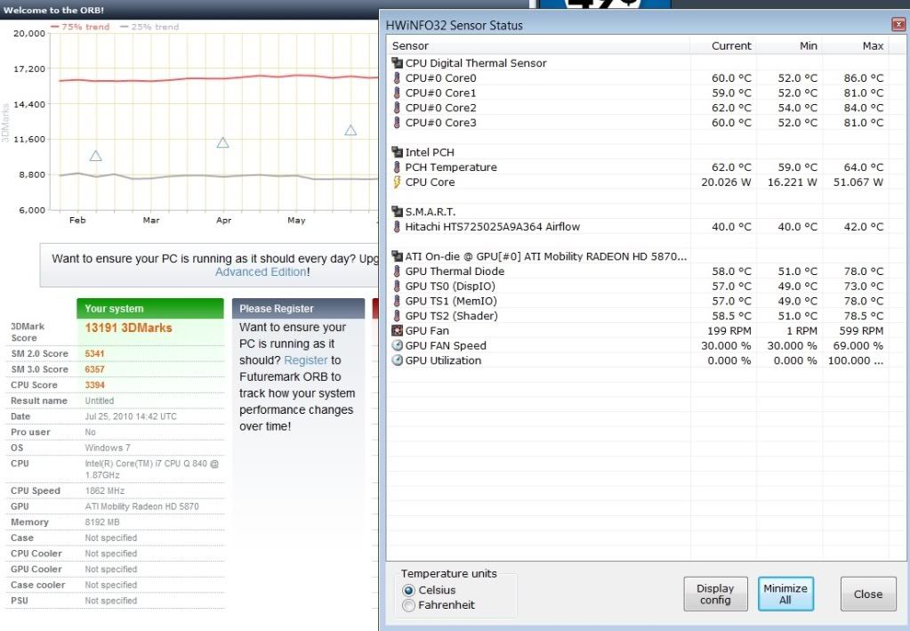Click the SM 2.0 Score value 5341
This screenshot has width=910, height=631.
[x=94, y=353]
